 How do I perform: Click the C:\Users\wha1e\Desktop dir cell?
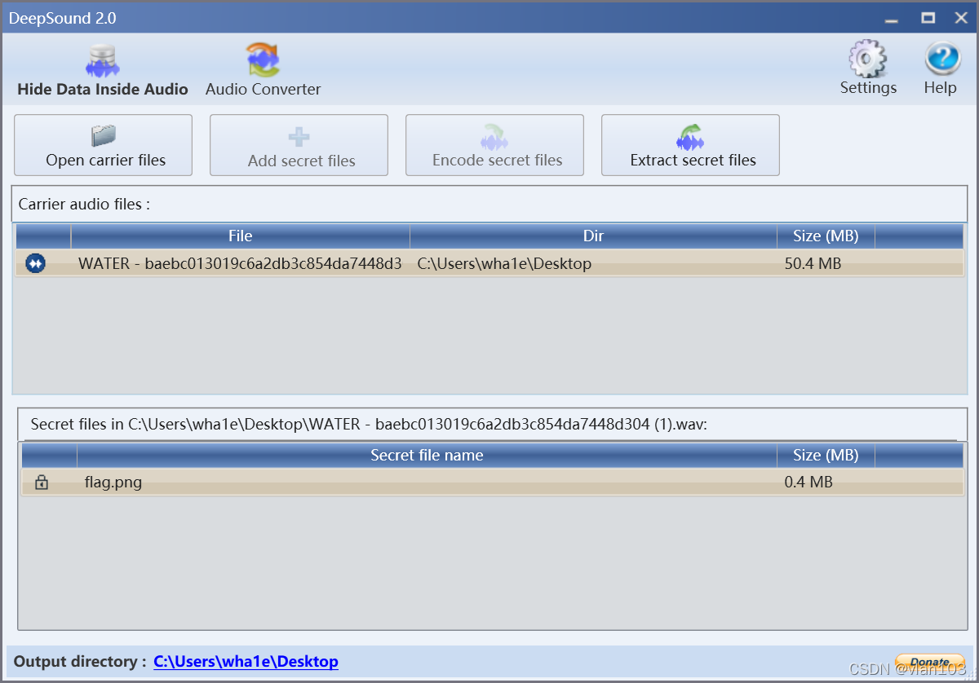point(504,263)
